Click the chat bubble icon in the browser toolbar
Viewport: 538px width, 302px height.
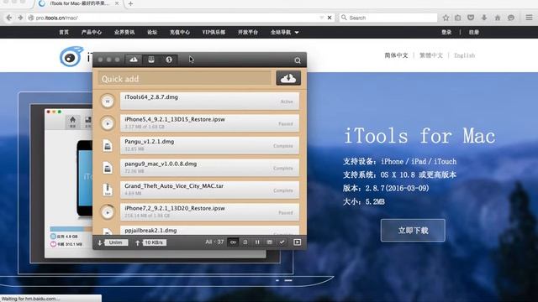point(511,18)
